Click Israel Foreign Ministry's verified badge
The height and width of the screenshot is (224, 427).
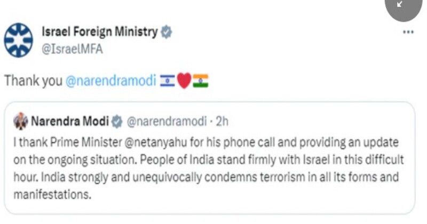(167, 32)
